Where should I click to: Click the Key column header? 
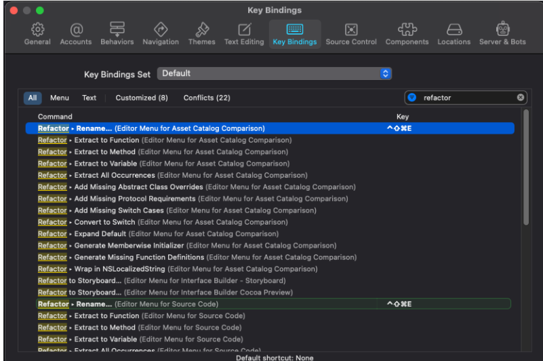(x=403, y=117)
